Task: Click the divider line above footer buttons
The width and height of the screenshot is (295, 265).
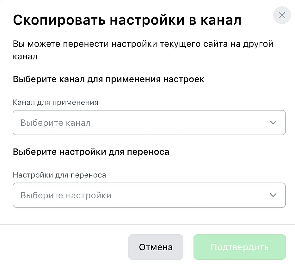Action: point(147,225)
